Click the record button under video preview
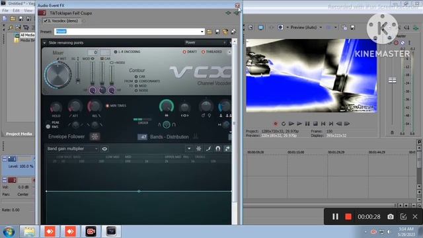The height and width of the screenshot is (238, 423). pos(276,124)
